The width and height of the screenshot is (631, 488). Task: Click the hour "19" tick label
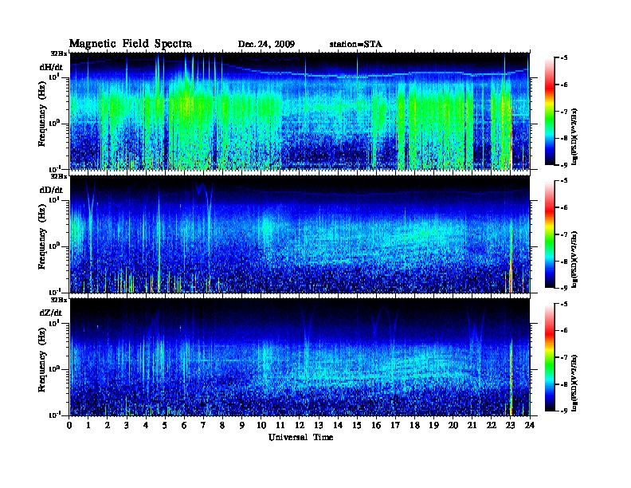[x=434, y=426]
